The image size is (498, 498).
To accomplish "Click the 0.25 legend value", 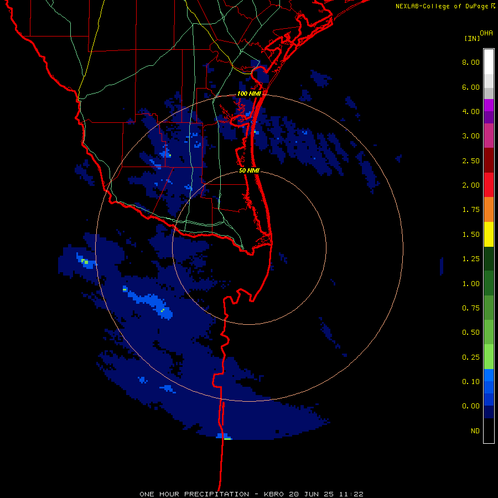I will [x=471, y=357].
